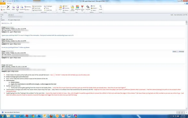Expand the People Pane arrow
Screen dimensions: 188x118
[186, 112]
